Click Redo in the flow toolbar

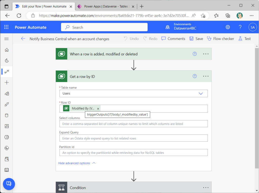pos(150,39)
